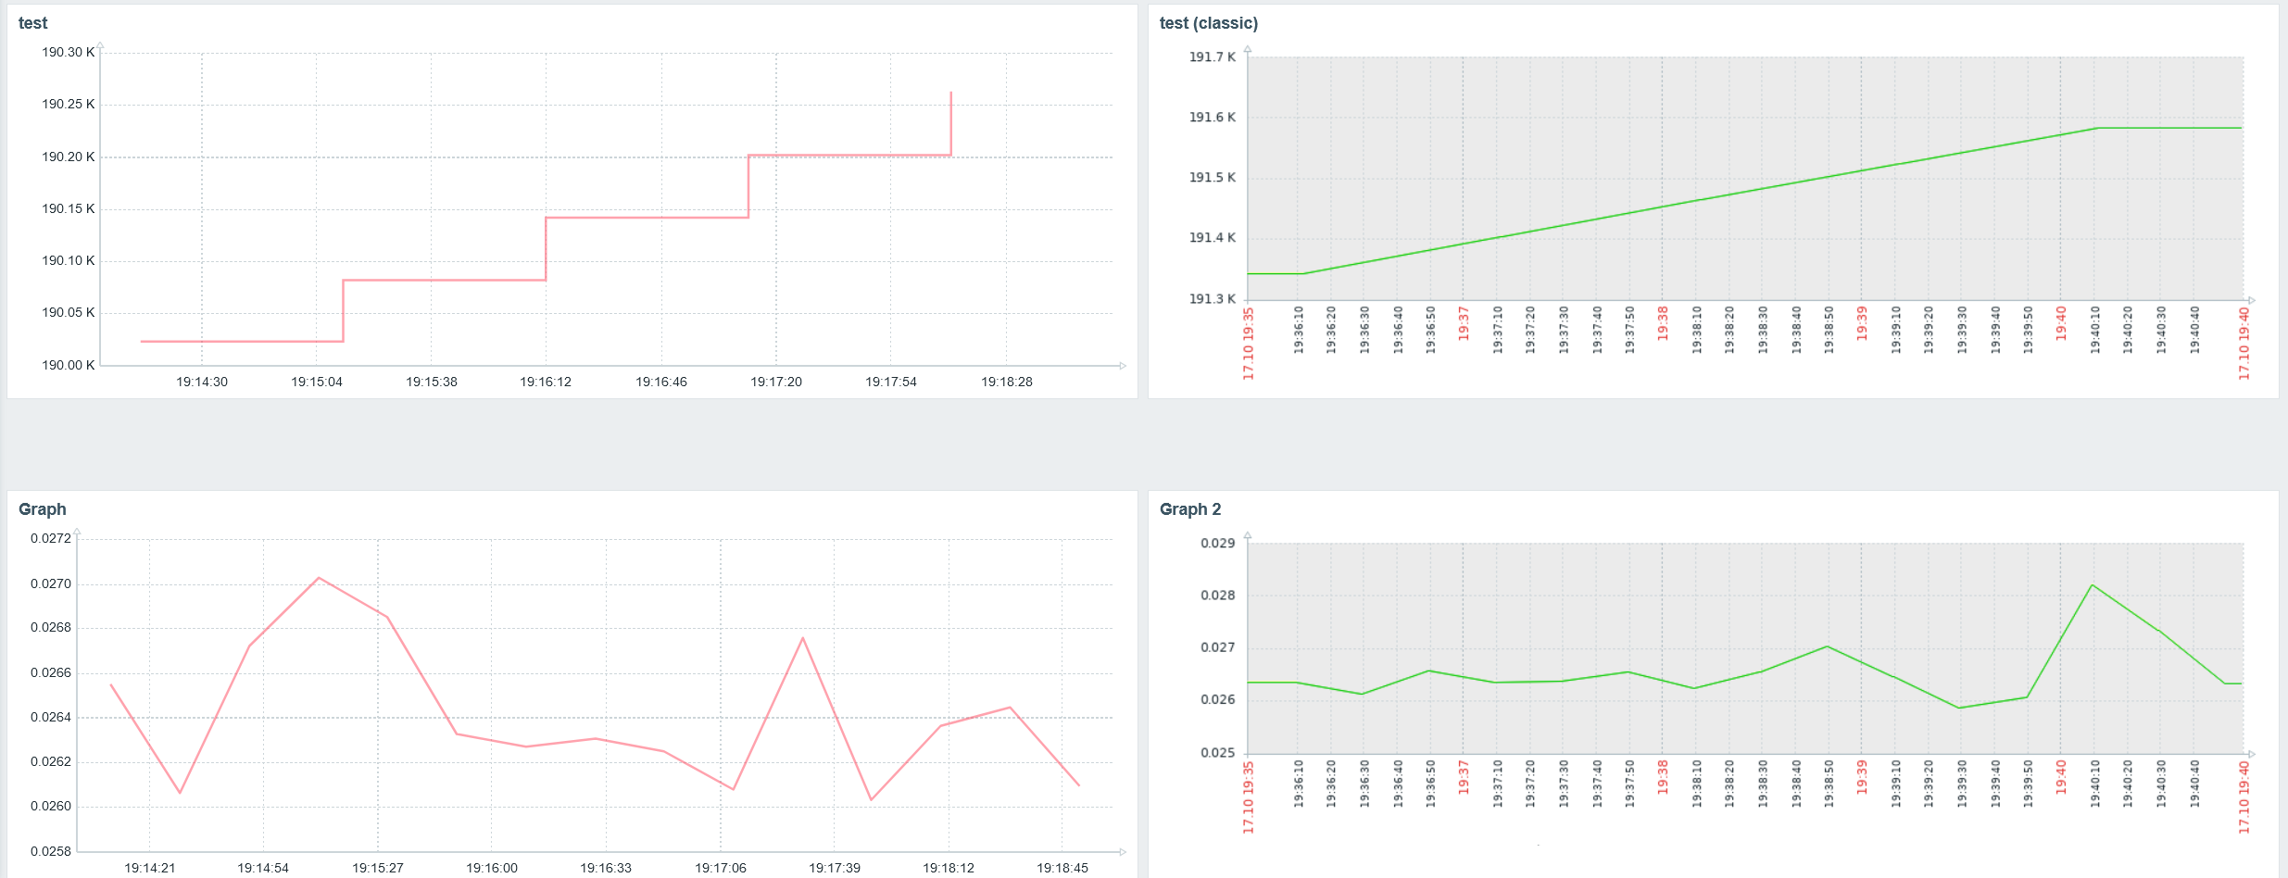Click the 'test' widget title
The width and height of the screenshot is (2288, 878).
click(x=32, y=23)
